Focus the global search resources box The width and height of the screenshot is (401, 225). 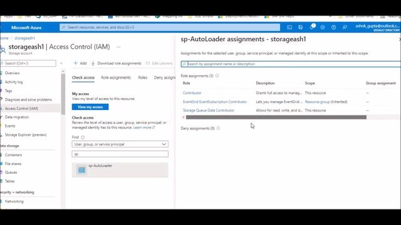coord(170,27)
